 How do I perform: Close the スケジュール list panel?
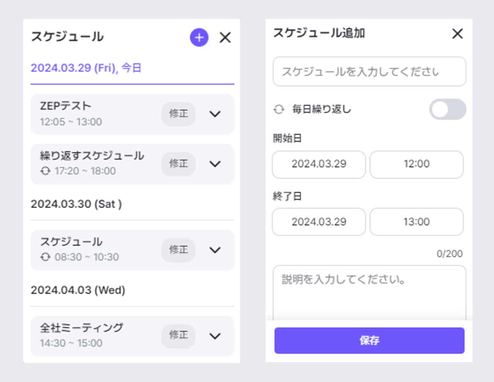tap(225, 38)
